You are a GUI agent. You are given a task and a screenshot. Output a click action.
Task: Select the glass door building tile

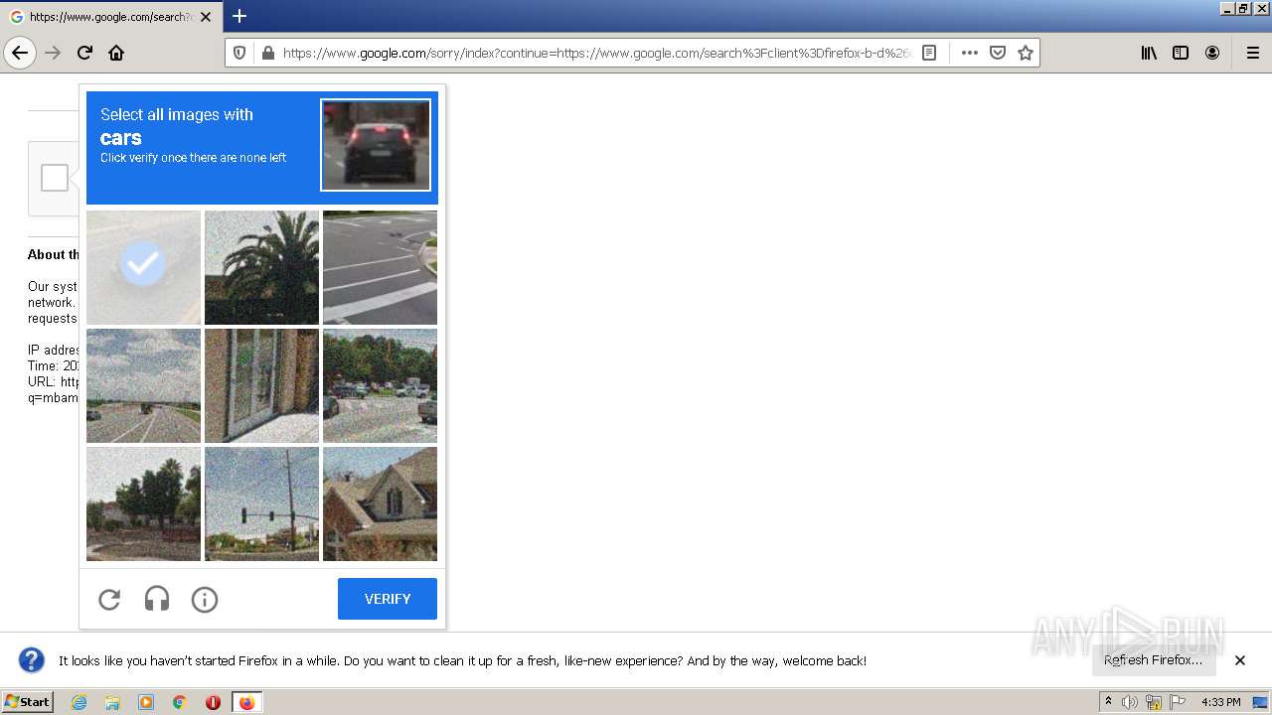click(x=261, y=385)
